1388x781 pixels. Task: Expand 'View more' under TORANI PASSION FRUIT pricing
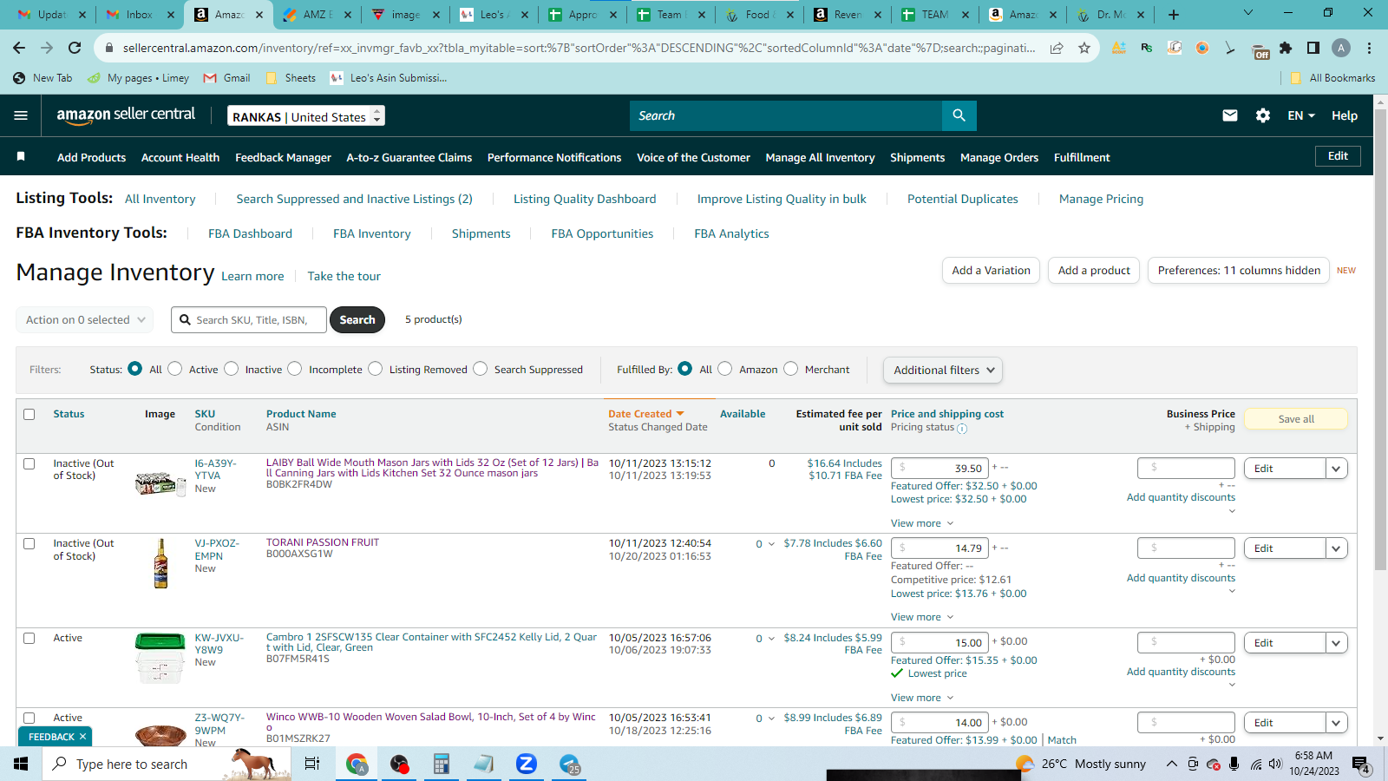tap(922, 617)
